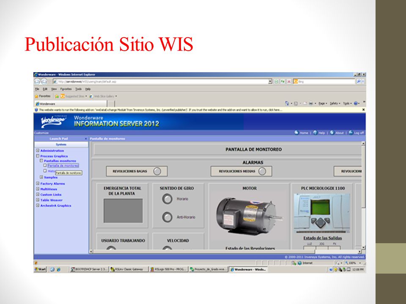This screenshot has height=304, width=406.
Task: Click the System section header
Action: click(x=61, y=144)
